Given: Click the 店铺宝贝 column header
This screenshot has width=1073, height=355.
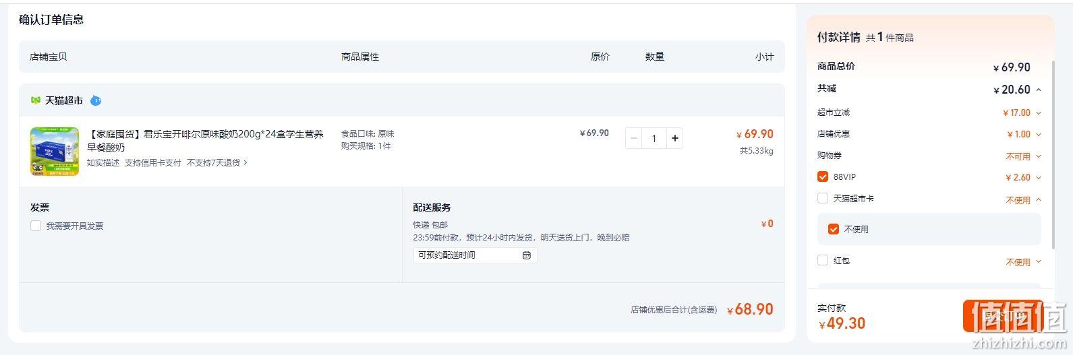Looking at the screenshot, I should click(49, 57).
